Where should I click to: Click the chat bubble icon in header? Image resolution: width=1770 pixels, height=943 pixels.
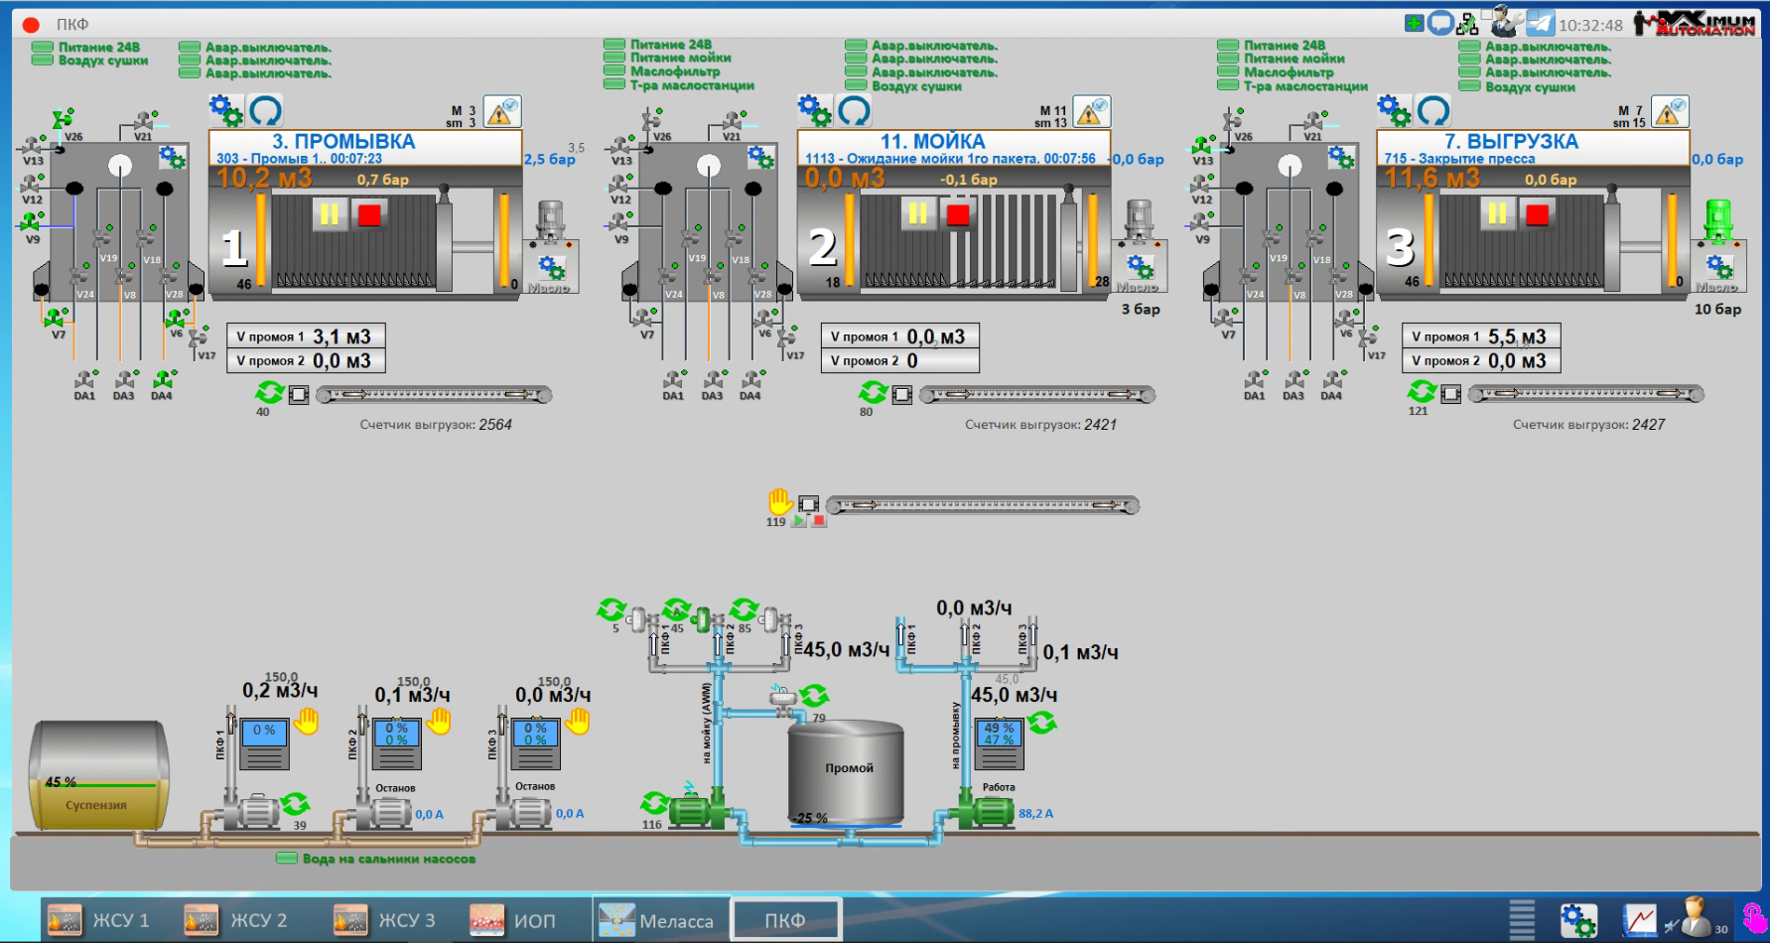point(1440,23)
